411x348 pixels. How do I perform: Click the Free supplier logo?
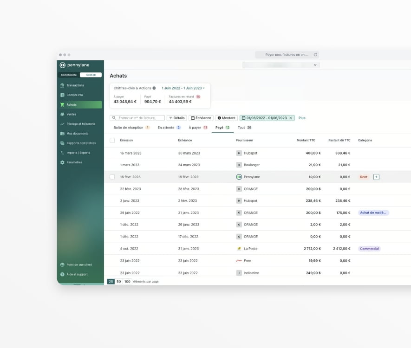(x=239, y=261)
